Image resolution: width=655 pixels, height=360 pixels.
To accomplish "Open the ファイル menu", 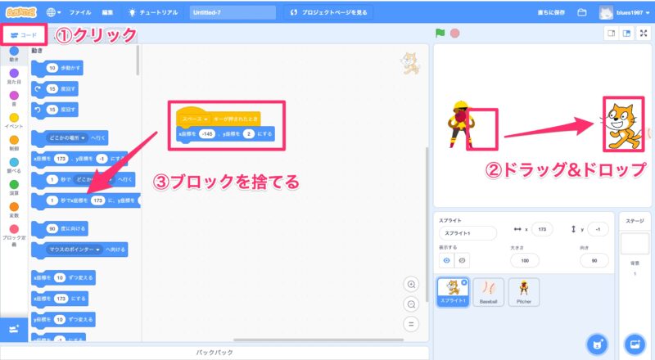I will pyautogui.click(x=80, y=13).
